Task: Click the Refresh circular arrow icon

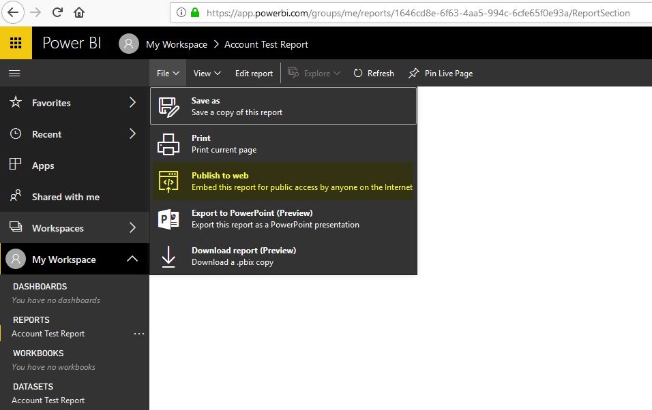Action: pyautogui.click(x=358, y=73)
